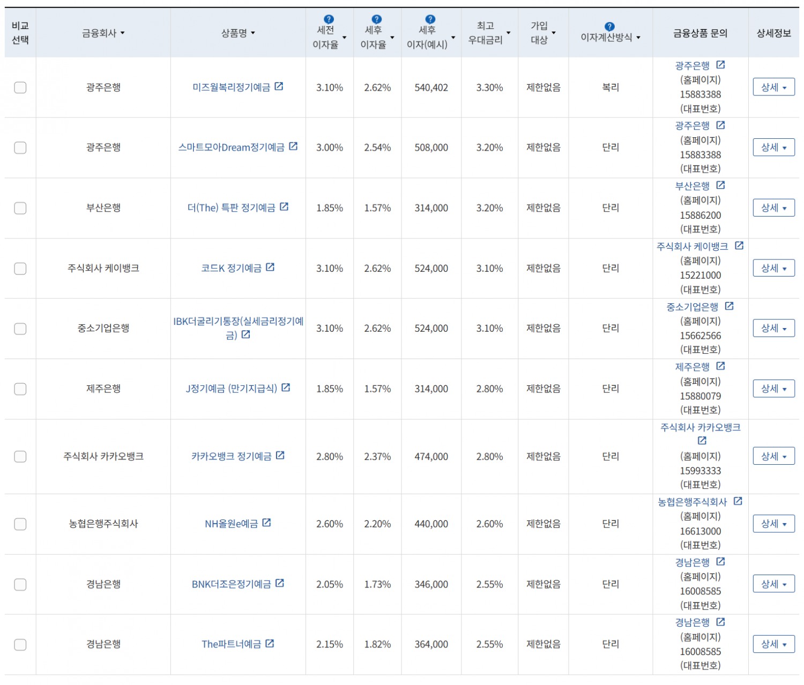Sort by 상품명 column header arrow

click(253, 33)
